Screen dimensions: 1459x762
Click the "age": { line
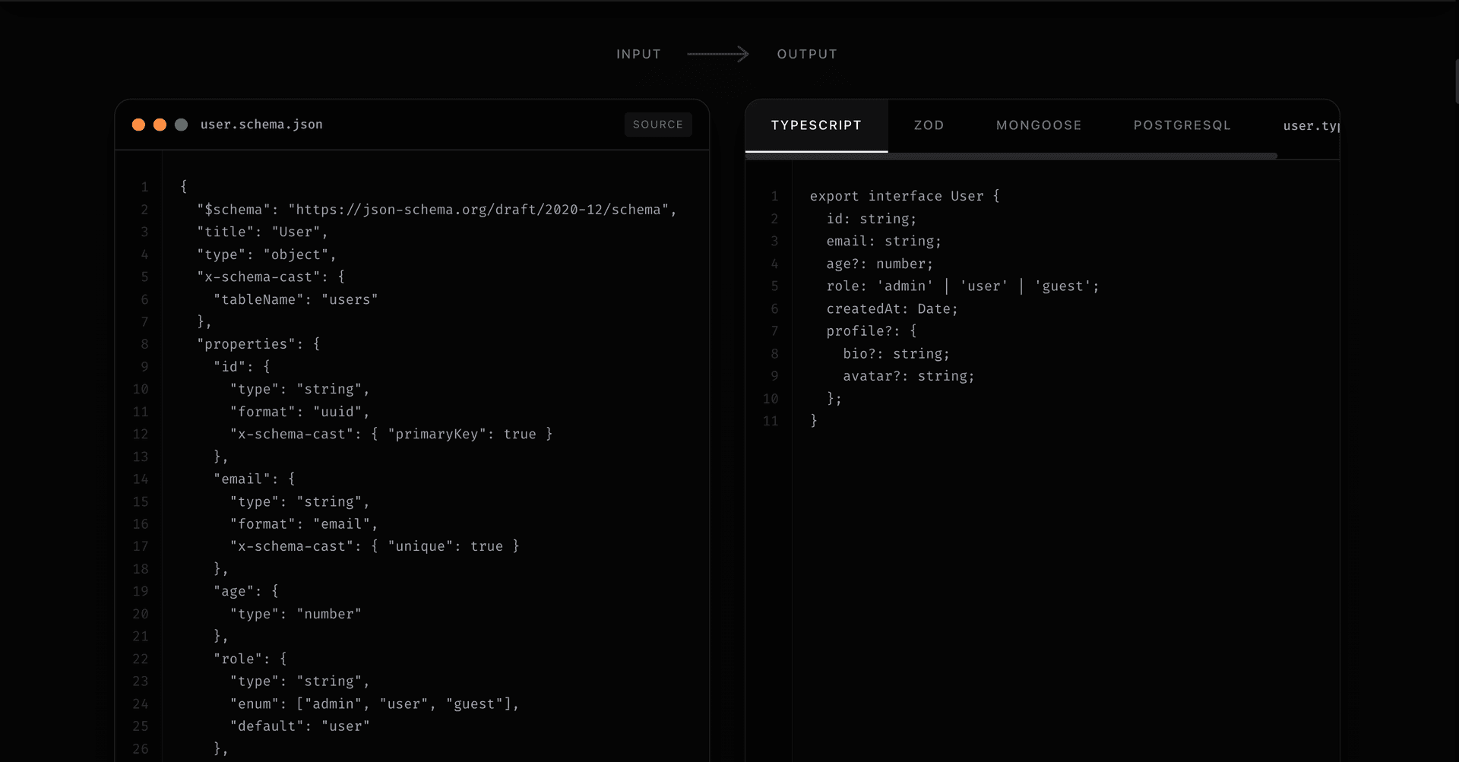pyautogui.click(x=246, y=591)
